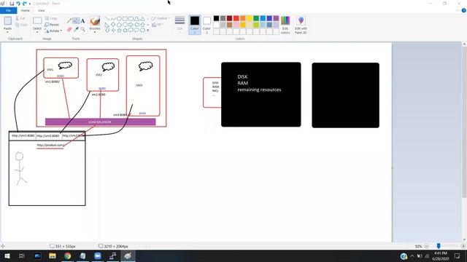Click the Resize tool

52,25
